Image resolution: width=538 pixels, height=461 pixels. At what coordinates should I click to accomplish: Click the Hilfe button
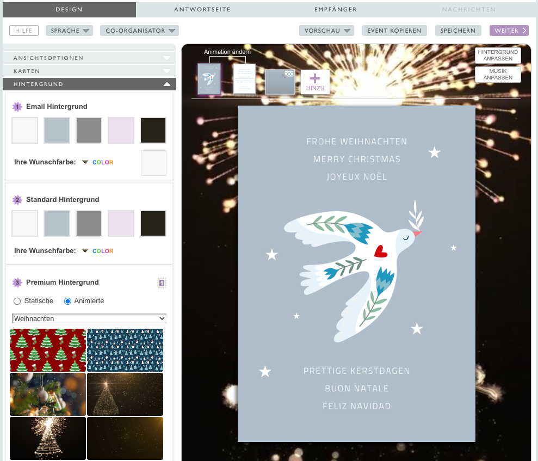pyautogui.click(x=24, y=30)
